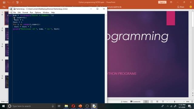Select slide 2 thumbnail in PowerPoint

coord(7,34)
